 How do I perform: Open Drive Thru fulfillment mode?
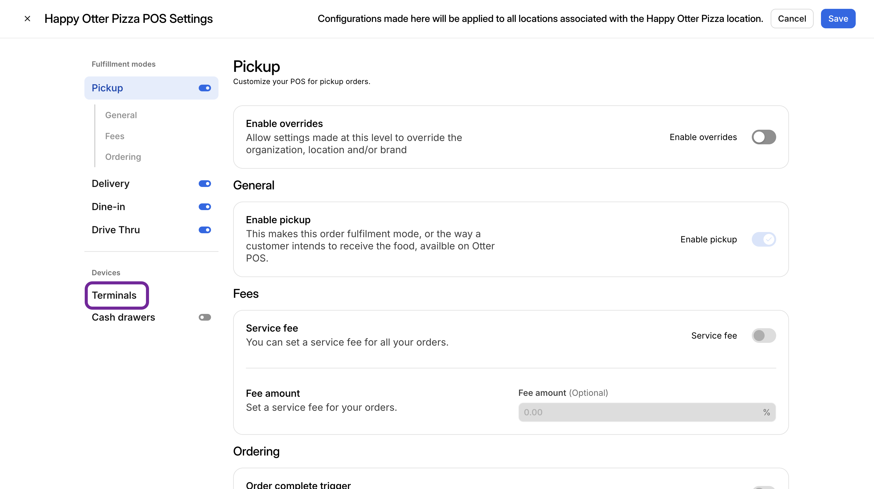[x=116, y=230]
